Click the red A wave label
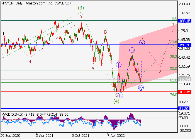 coord(93,68)
